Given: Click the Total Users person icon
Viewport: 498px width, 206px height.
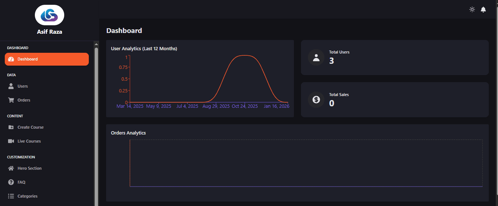Looking at the screenshot, I should (x=316, y=58).
